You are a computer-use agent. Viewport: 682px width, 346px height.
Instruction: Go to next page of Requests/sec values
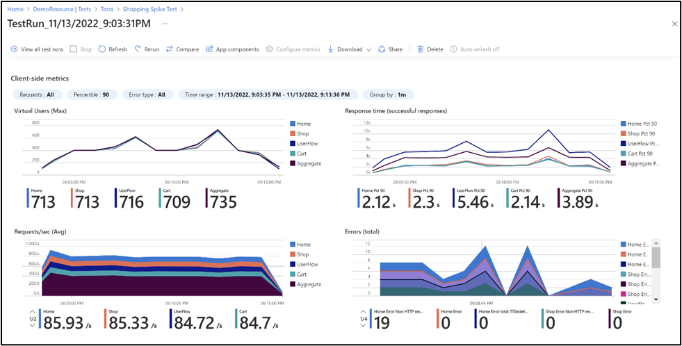[33, 326]
